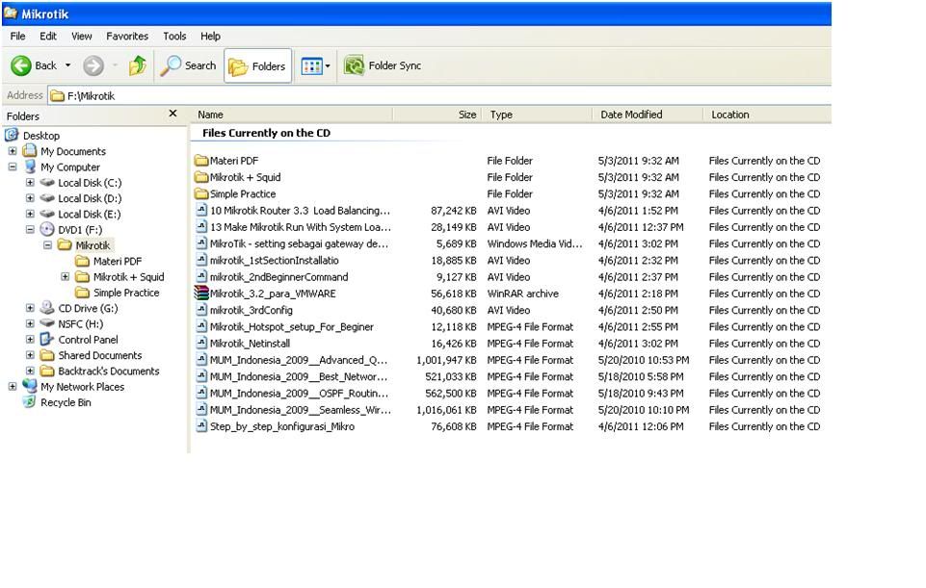Open the View menu
This screenshot has width=926, height=588.
coord(82,36)
